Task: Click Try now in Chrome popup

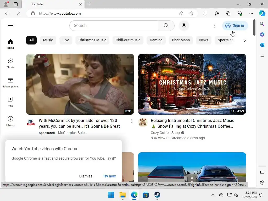Action: click(109, 176)
